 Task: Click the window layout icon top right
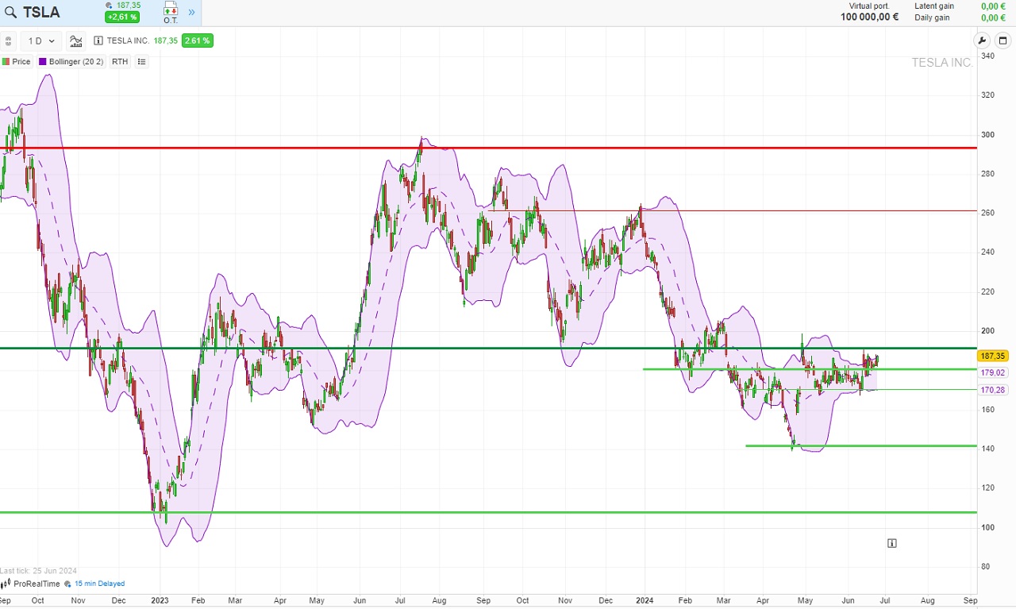(1003, 40)
